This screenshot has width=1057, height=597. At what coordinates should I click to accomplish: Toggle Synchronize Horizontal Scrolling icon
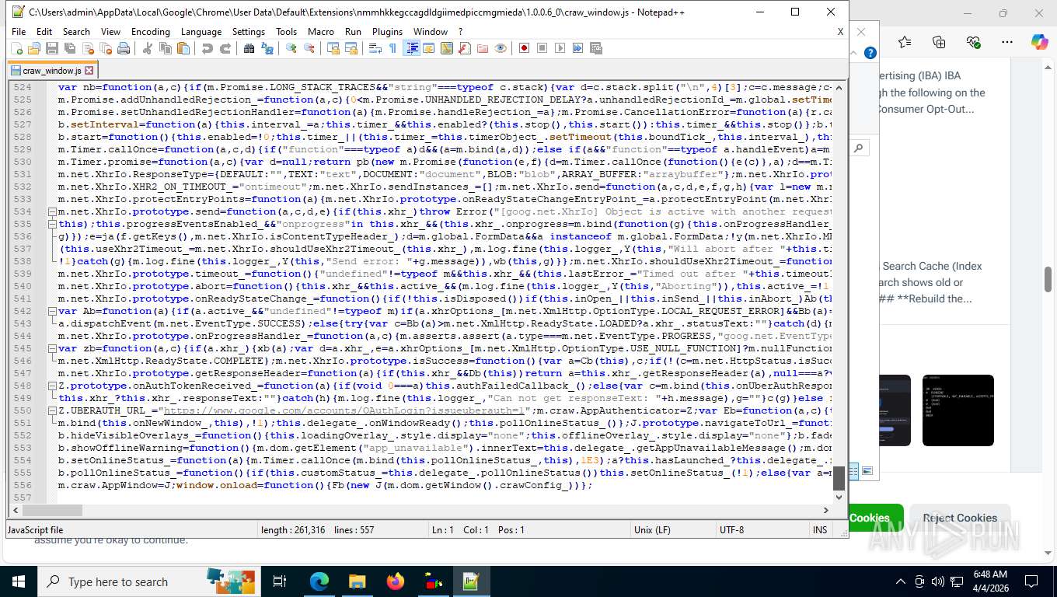[351, 48]
